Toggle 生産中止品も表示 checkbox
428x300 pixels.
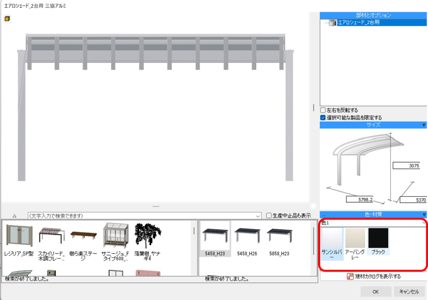tap(269, 216)
